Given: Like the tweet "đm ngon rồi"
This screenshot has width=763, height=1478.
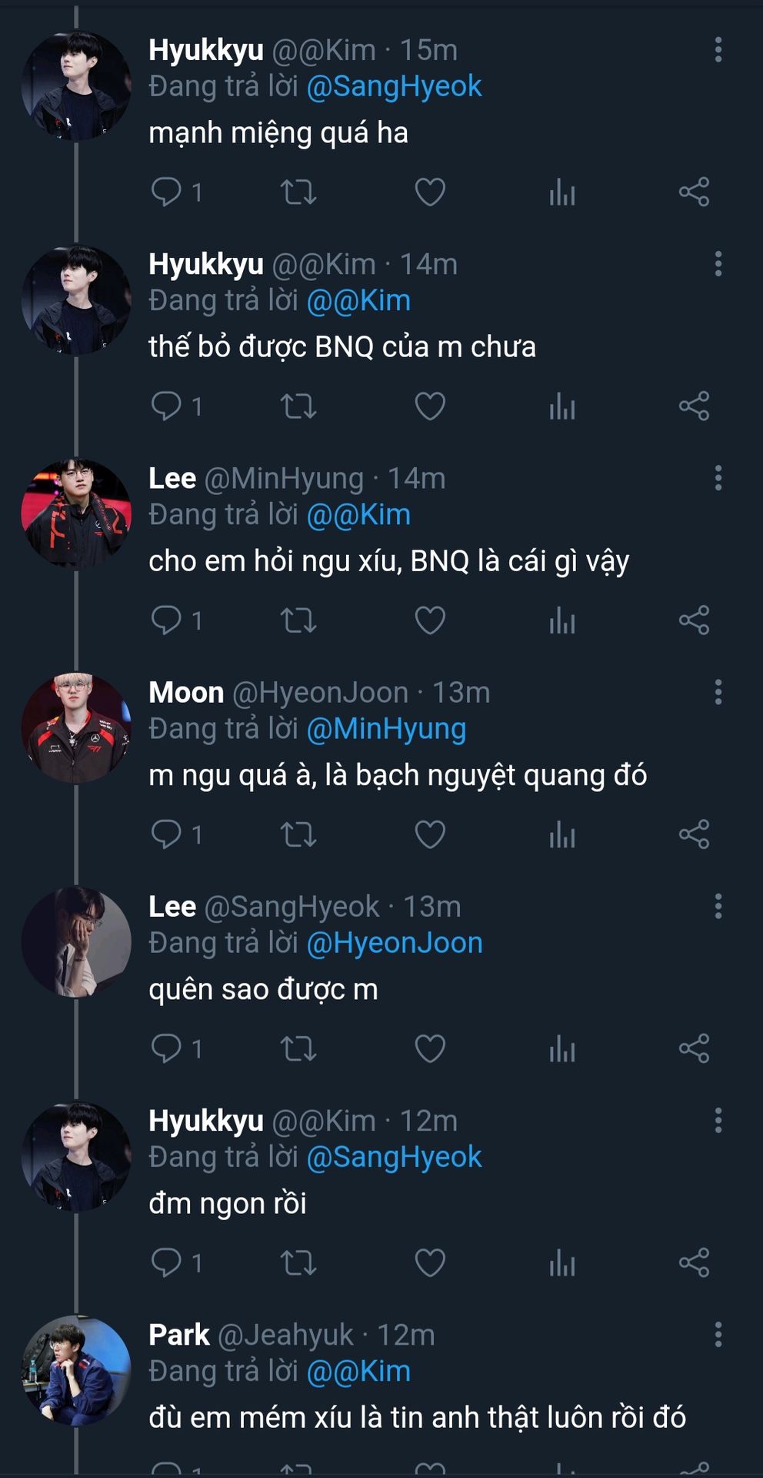Looking at the screenshot, I should click(430, 1262).
